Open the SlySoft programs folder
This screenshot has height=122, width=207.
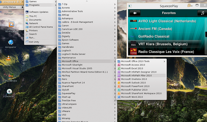pyautogui.click(x=87, y=90)
